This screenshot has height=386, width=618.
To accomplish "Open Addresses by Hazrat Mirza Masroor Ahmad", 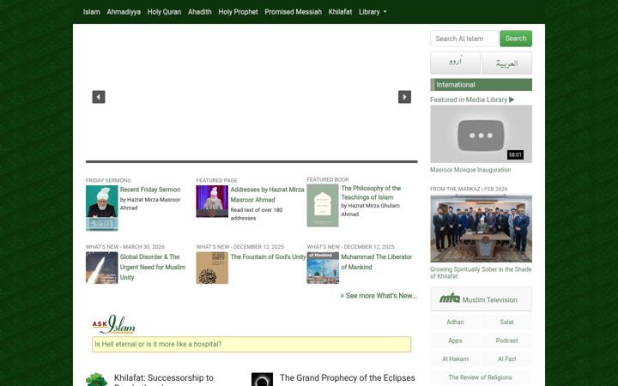I will point(267,195).
